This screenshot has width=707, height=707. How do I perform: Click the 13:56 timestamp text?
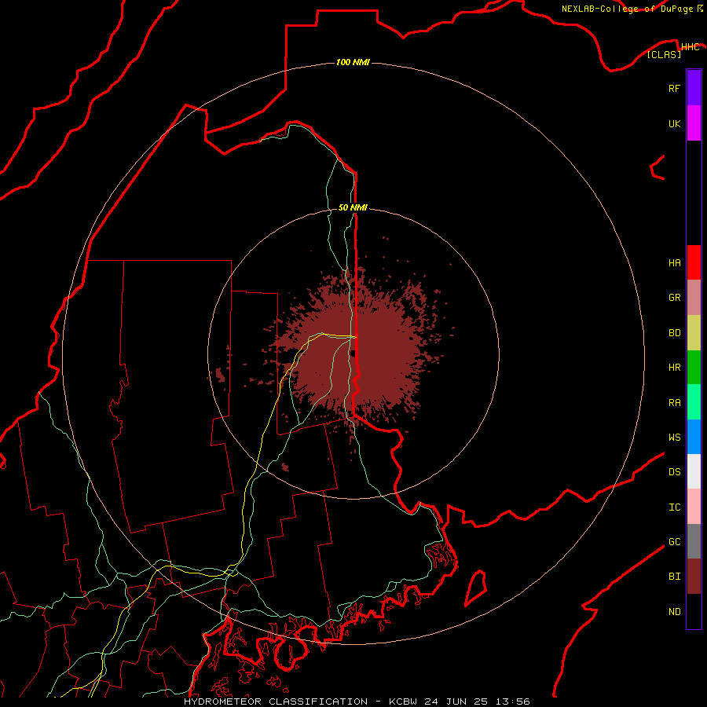(511, 702)
